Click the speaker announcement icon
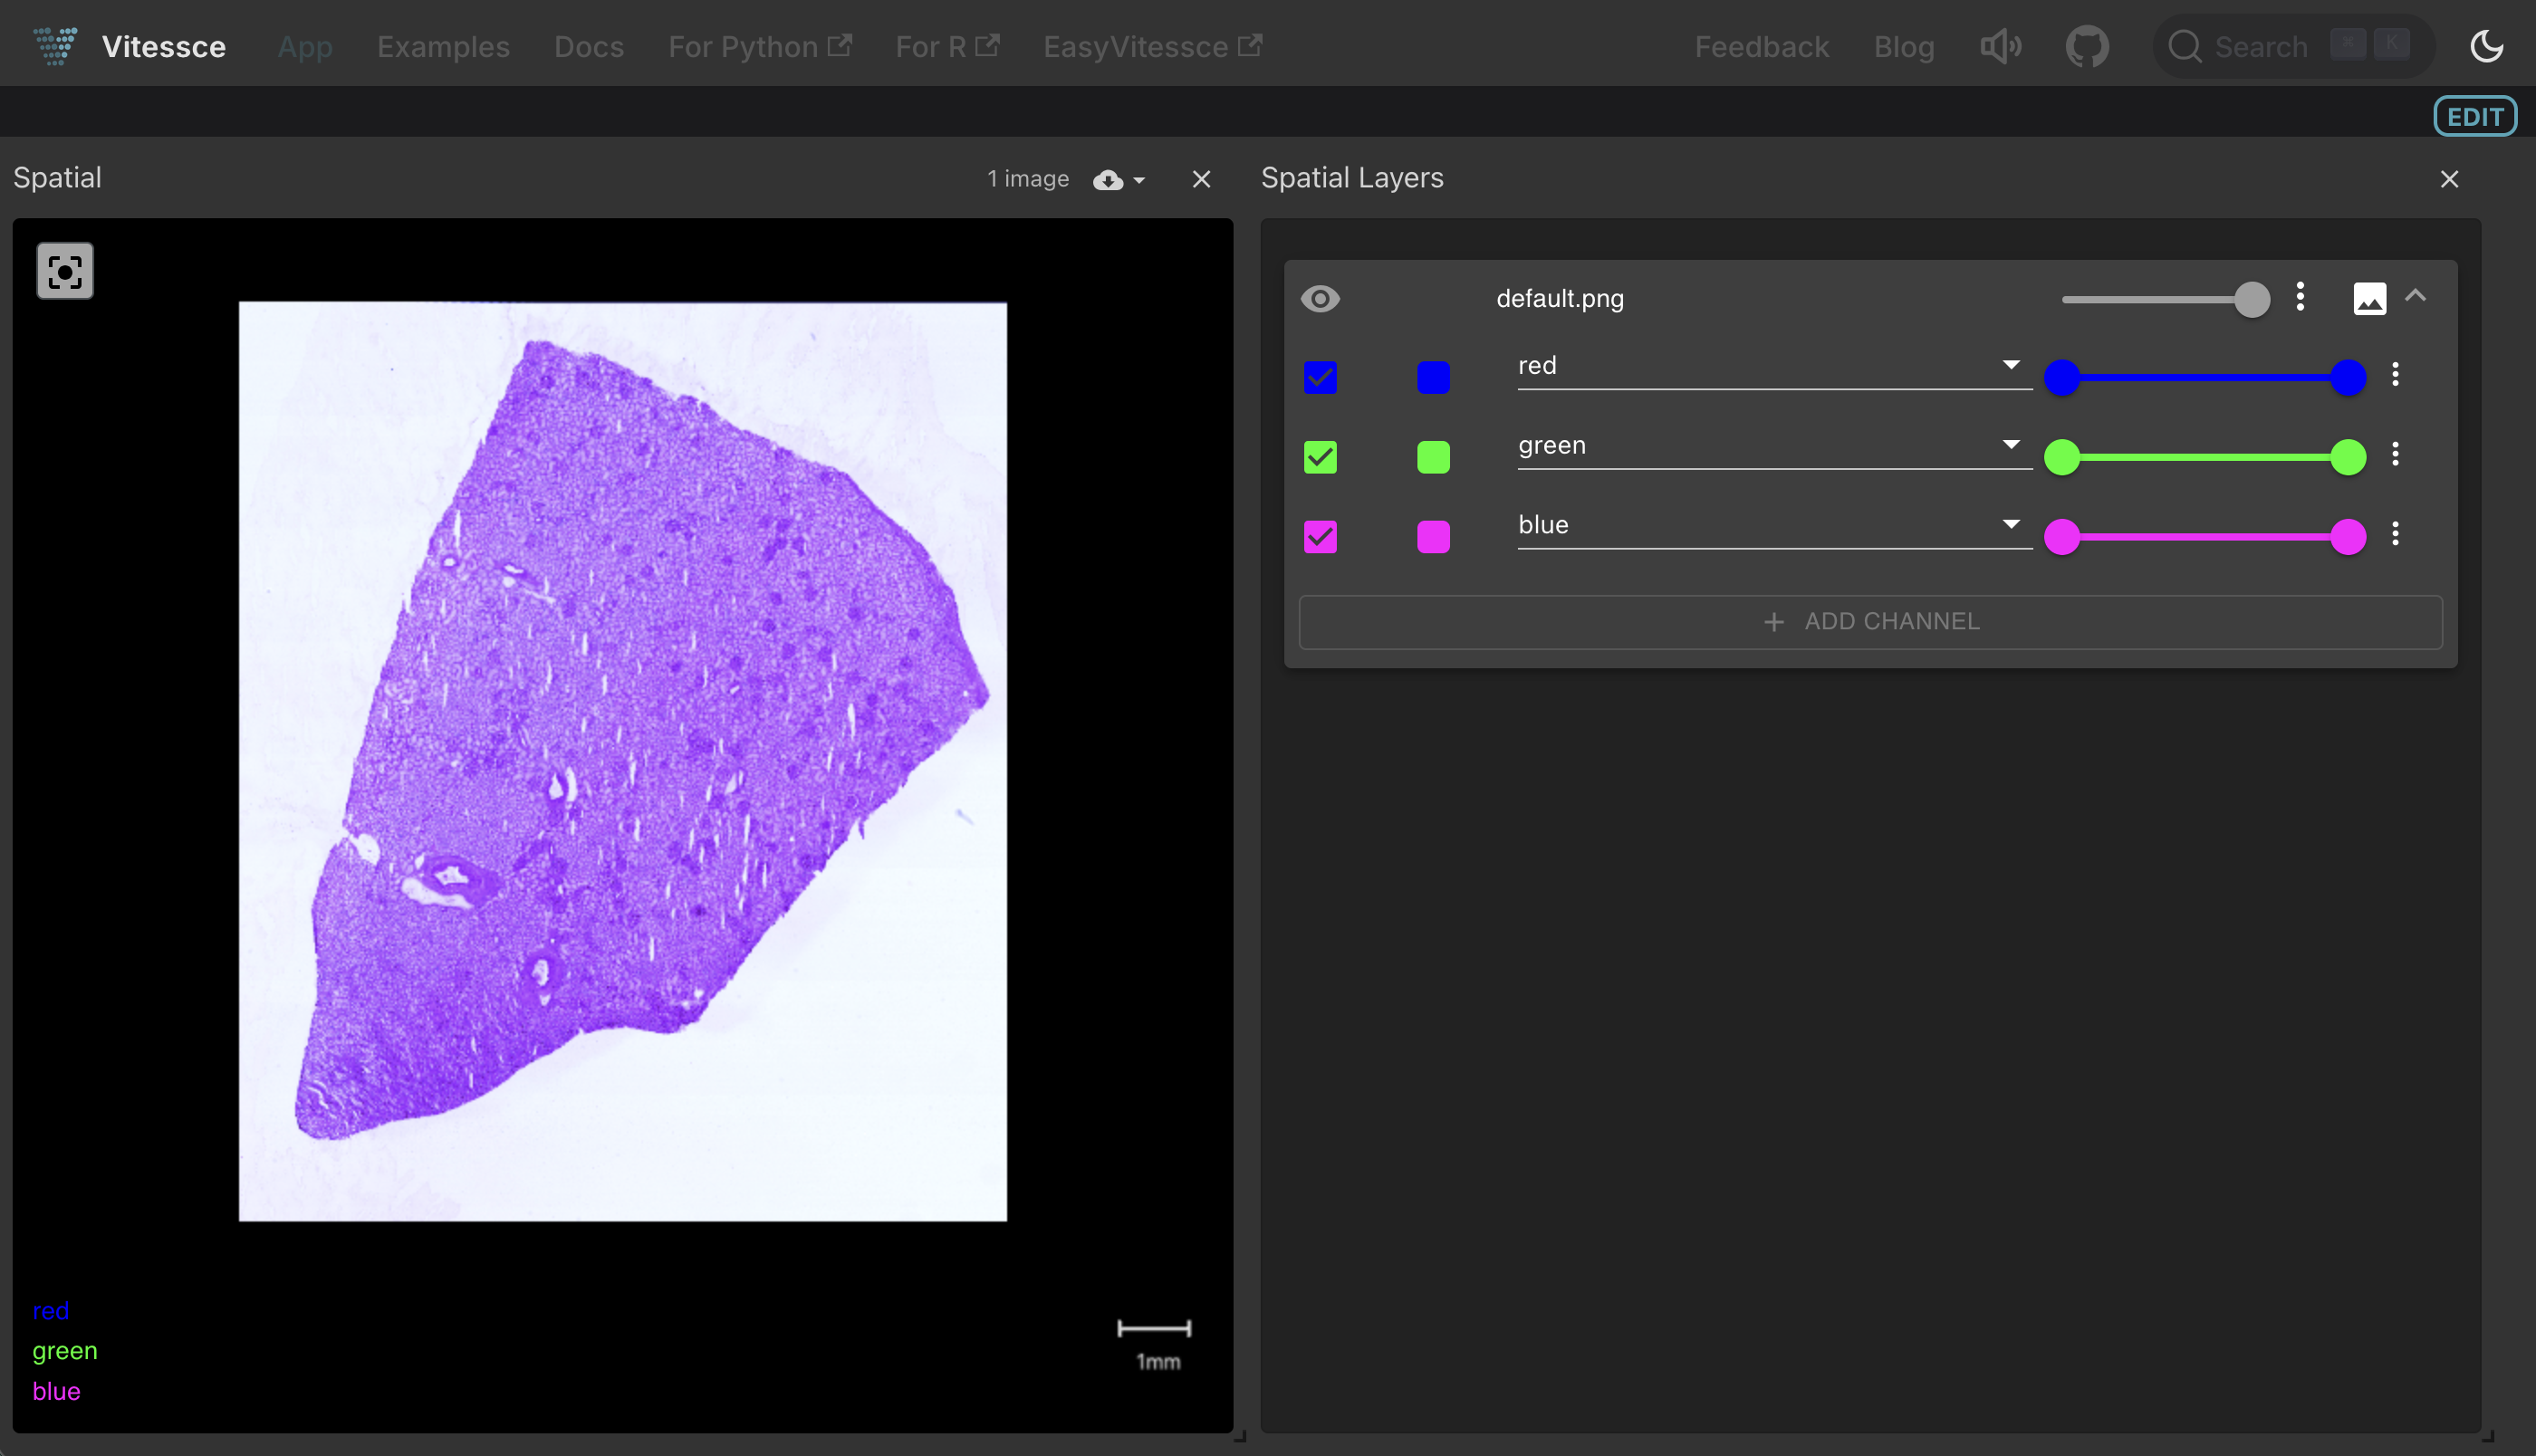 point(2000,46)
